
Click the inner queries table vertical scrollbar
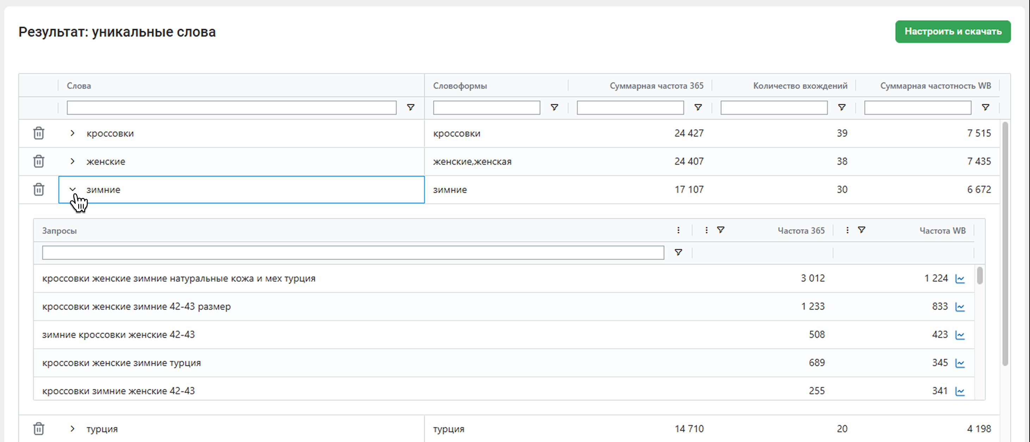click(x=980, y=276)
